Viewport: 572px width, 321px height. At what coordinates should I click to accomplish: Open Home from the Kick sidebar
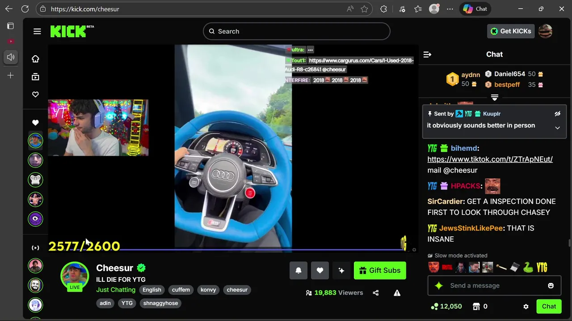[35, 59]
